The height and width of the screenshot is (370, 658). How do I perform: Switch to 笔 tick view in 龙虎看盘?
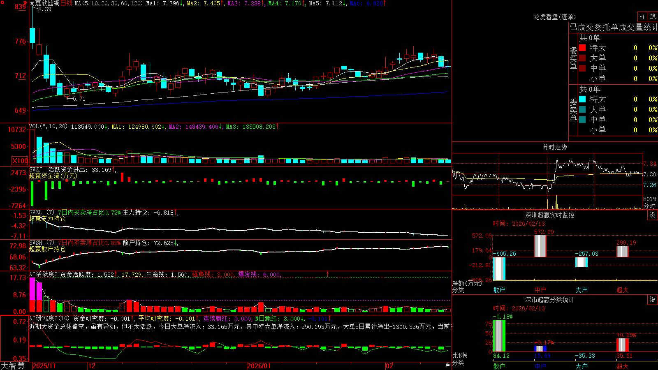pyautogui.click(x=653, y=16)
